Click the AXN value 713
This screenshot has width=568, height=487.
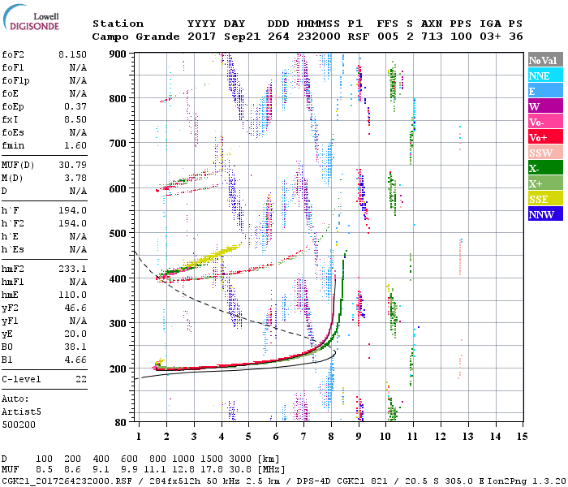click(x=432, y=37)
